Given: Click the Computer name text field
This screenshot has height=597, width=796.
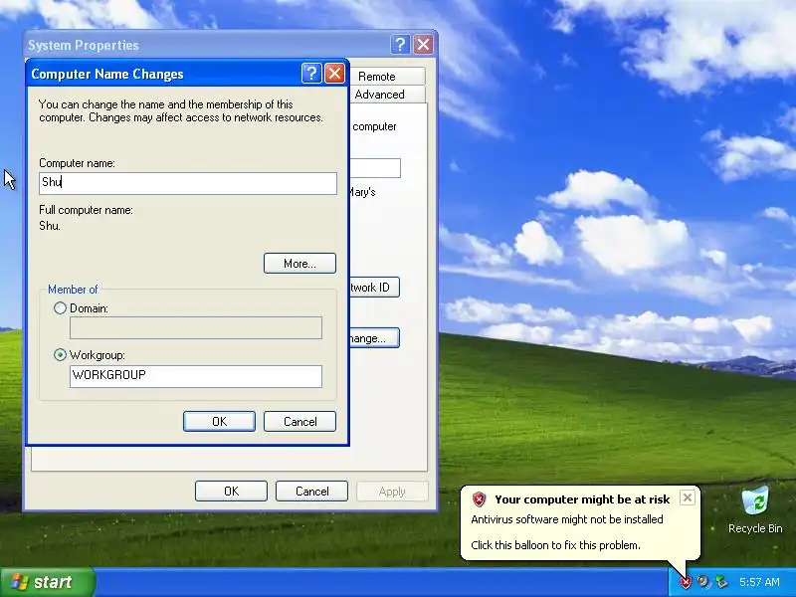Looking at the screenshot, I should [x=188, y=183].
